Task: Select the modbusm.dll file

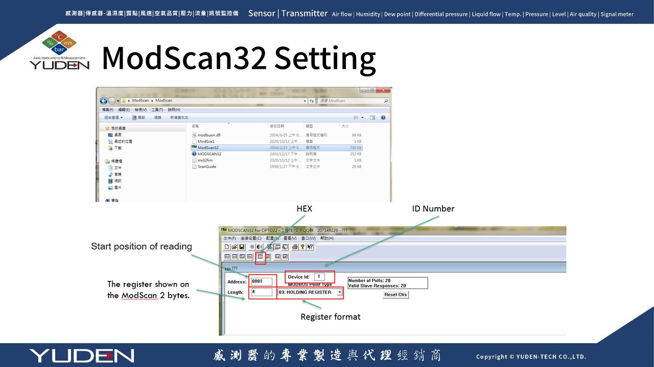Action: (x=276, y=135)
